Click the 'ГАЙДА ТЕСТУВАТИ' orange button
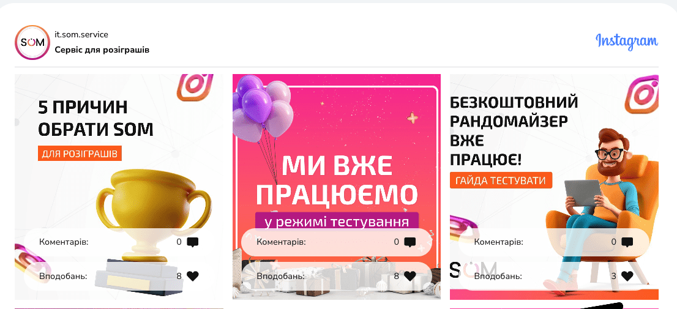 (501, 181)
